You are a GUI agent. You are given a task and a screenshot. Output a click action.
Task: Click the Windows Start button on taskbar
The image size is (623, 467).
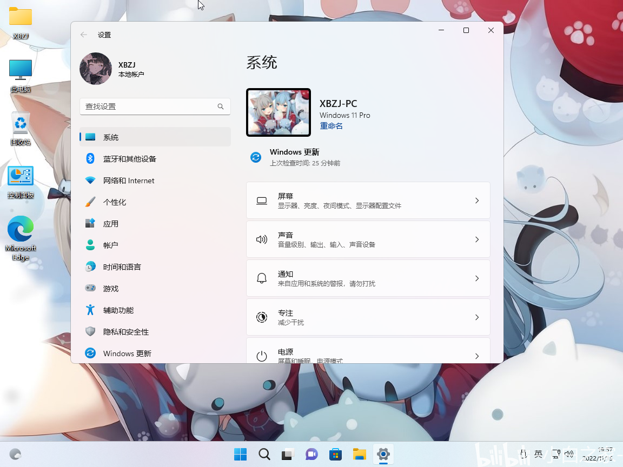click(240, 454)
